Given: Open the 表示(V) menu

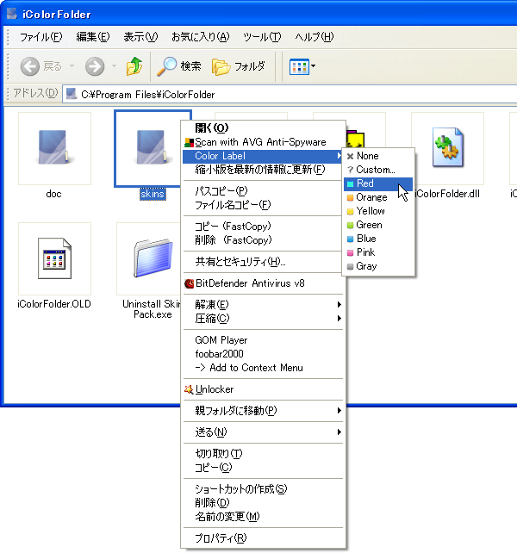Looking at the screenshot, I should point(140,37).
